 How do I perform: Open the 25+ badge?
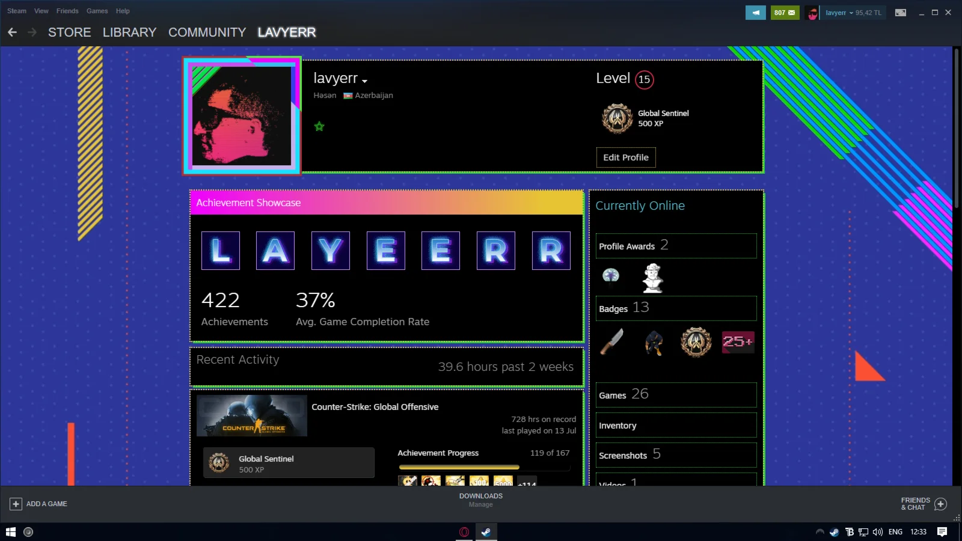(738, 342)
